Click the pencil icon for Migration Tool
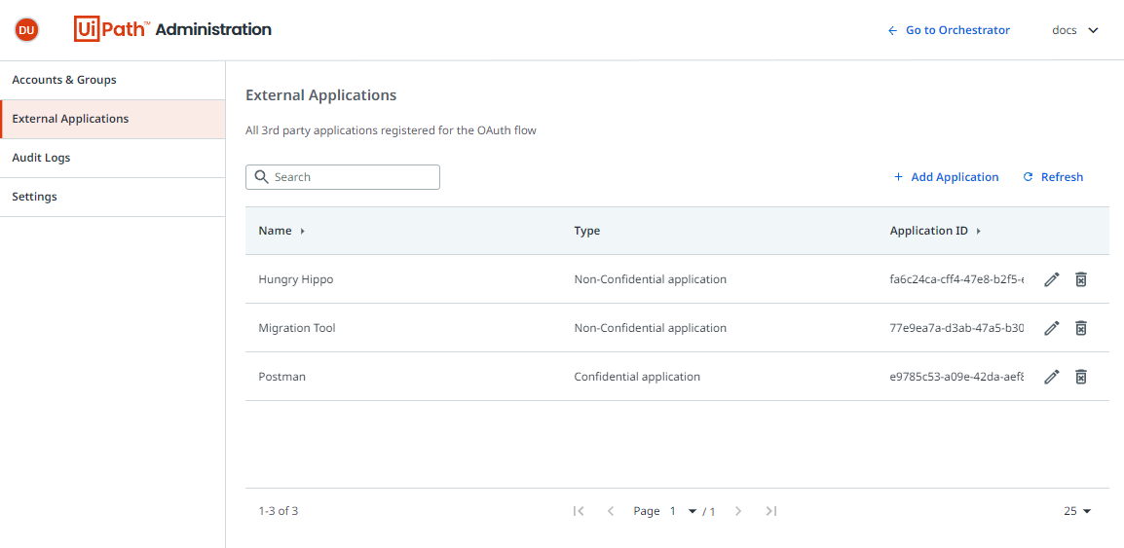Viewport: 1124px width, 548px height. [x=1052, y=328]
